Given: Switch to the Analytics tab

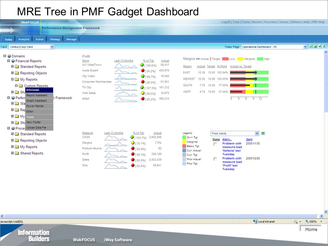Looking at the screenshot, I should [24, 39].
